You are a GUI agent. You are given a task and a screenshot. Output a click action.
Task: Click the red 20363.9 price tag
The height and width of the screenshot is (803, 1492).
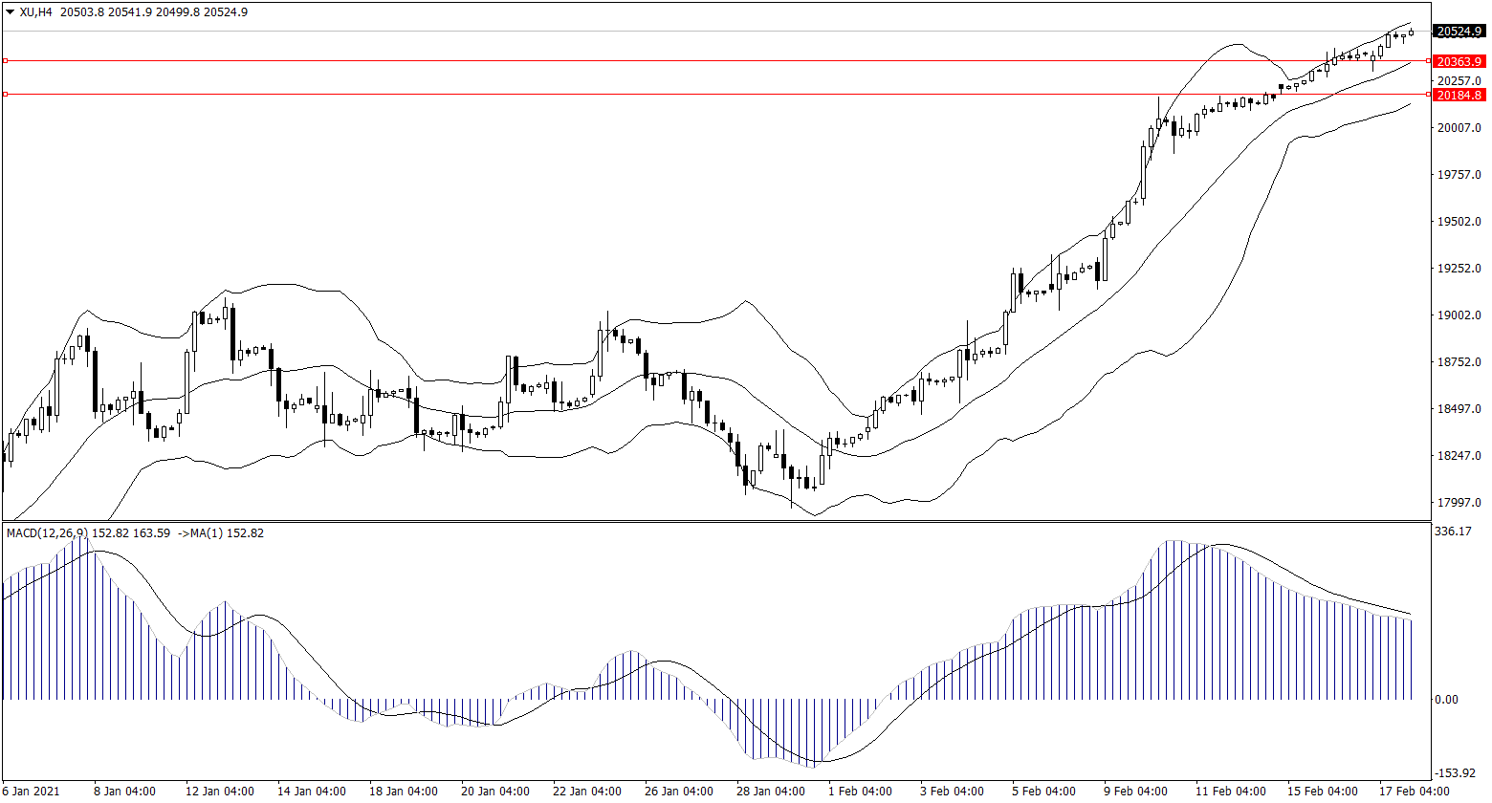(x=1459, y=62)
